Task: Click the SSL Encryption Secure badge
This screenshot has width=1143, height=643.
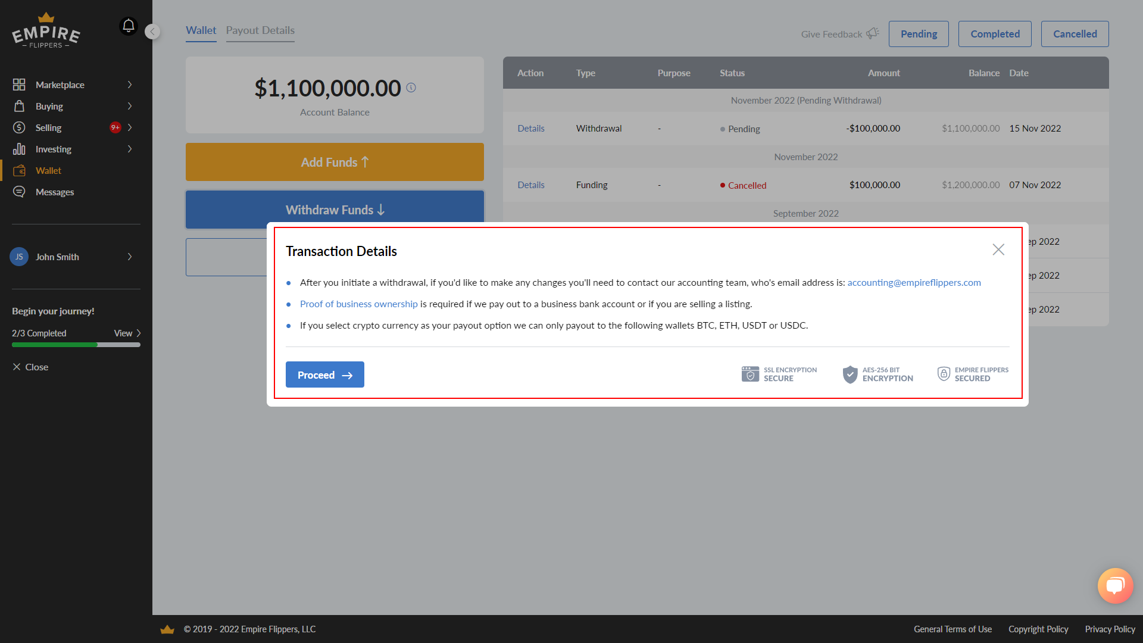Action: pyautogui.click(x=779, y=374)
